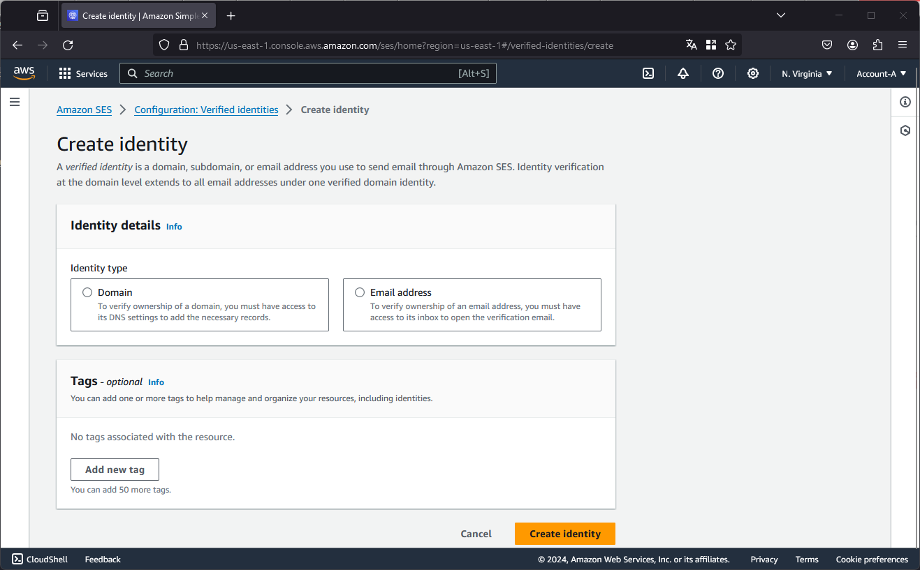Open the hexagon assistant icon on right rail

[905, 130]
